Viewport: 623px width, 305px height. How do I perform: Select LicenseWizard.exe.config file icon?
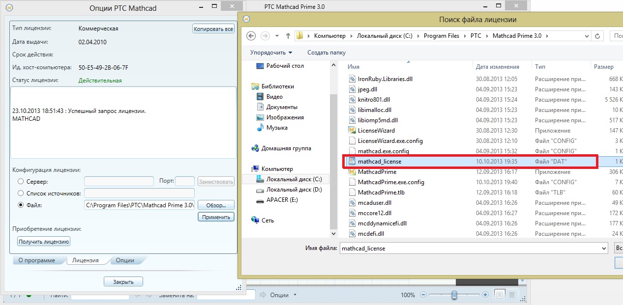(352, 141)
